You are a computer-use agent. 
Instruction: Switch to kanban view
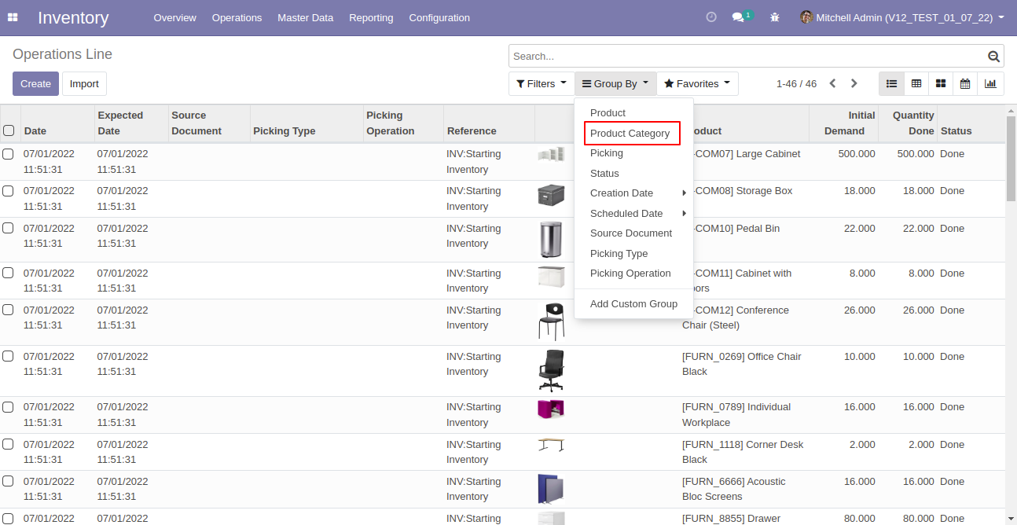[x=941, y=83]
